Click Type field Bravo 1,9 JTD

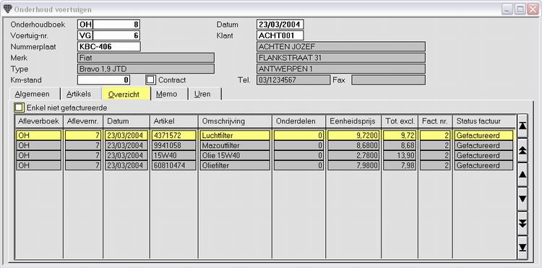click(x=146, y=69)
